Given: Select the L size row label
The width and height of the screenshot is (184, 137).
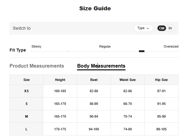Looking at the screenshot, I should click(x=27, y=129).
